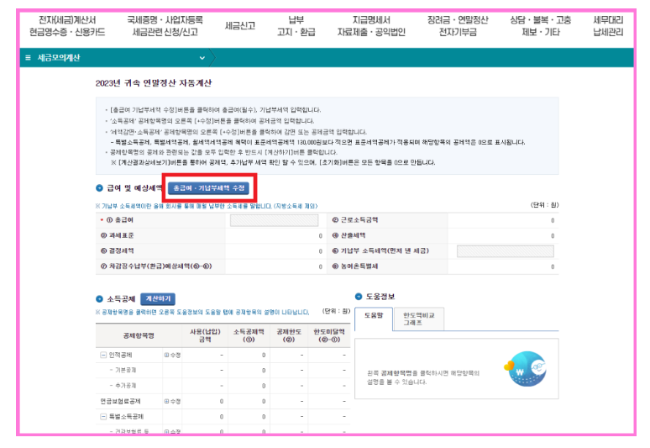
Task: Click the mascot character image in help box
Action: click(x=526, y=369)
